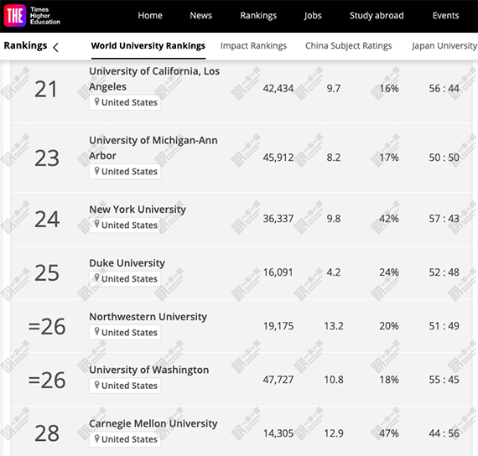Screen dimensions: 478x456
Task: Click the location pin under New York University
Action: click(x=96, y=225)
